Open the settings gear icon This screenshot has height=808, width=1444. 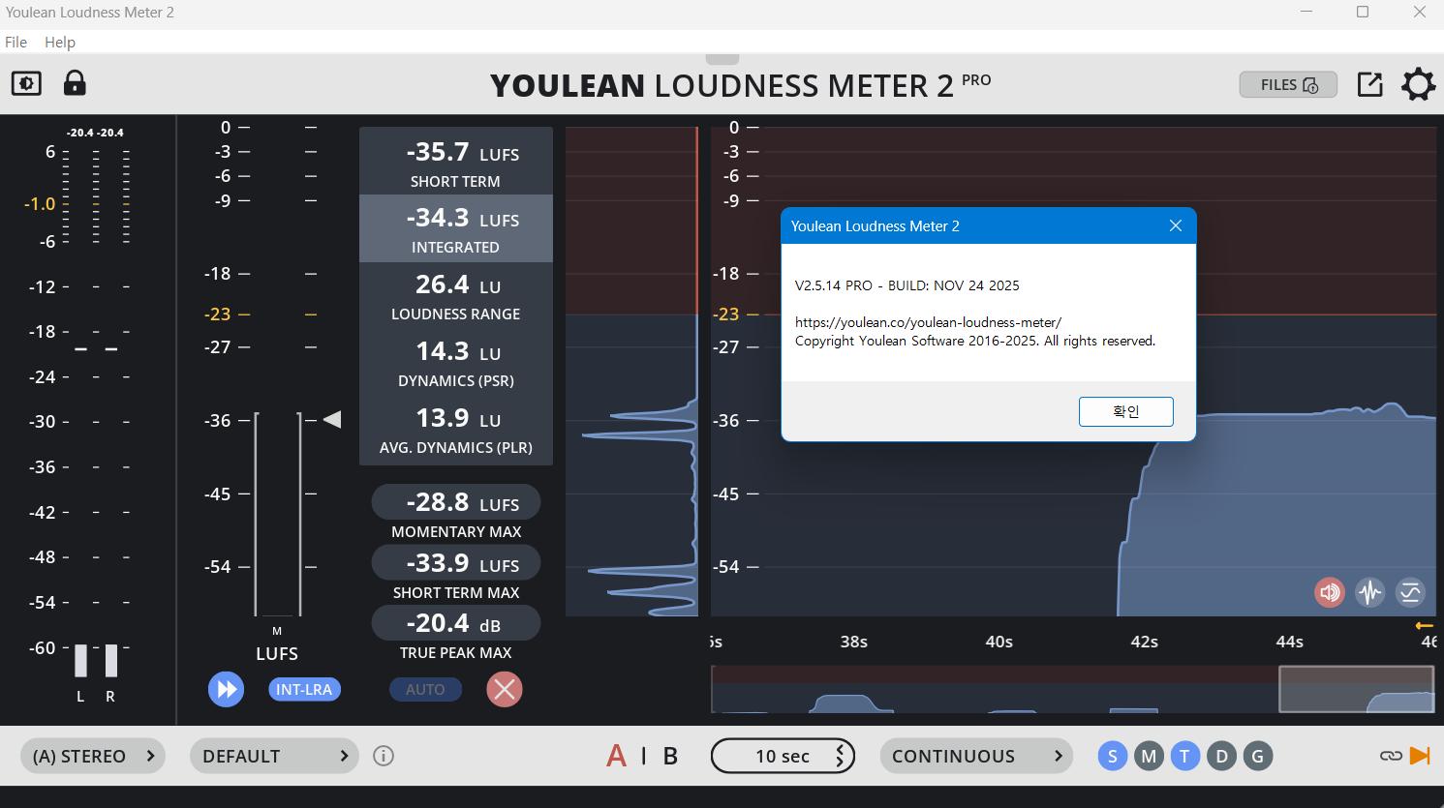(1418, 85)
